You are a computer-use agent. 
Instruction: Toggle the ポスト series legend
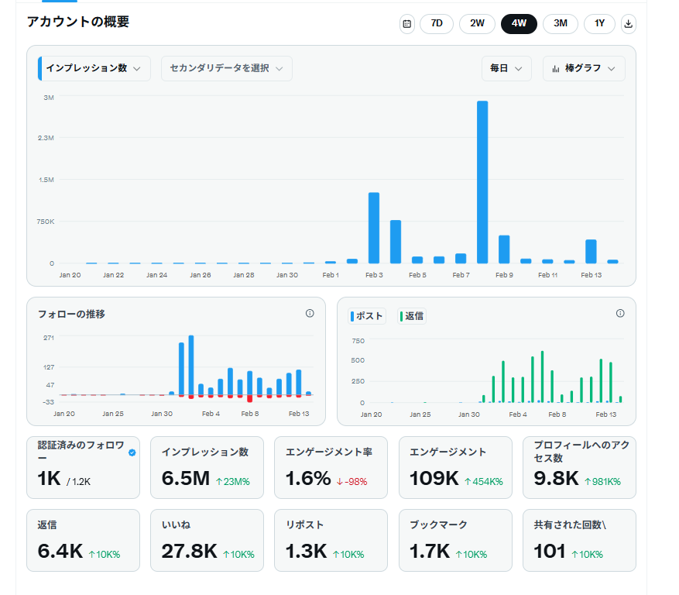pyautogui.click(x=367, y=316)
